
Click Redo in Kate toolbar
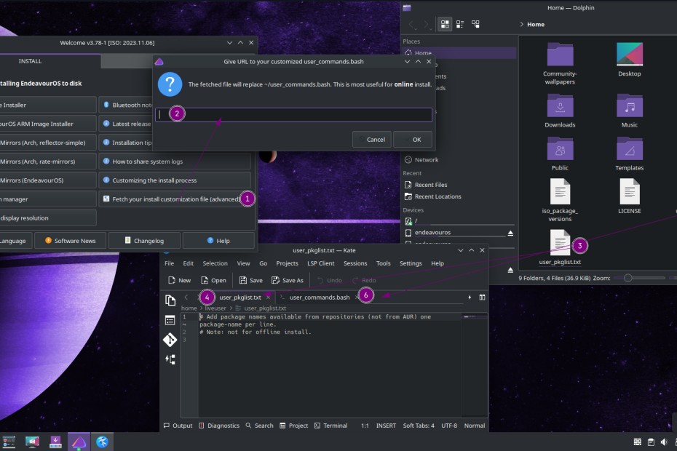pos(364,280)
